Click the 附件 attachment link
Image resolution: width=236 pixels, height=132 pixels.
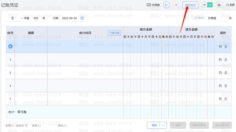199,18
